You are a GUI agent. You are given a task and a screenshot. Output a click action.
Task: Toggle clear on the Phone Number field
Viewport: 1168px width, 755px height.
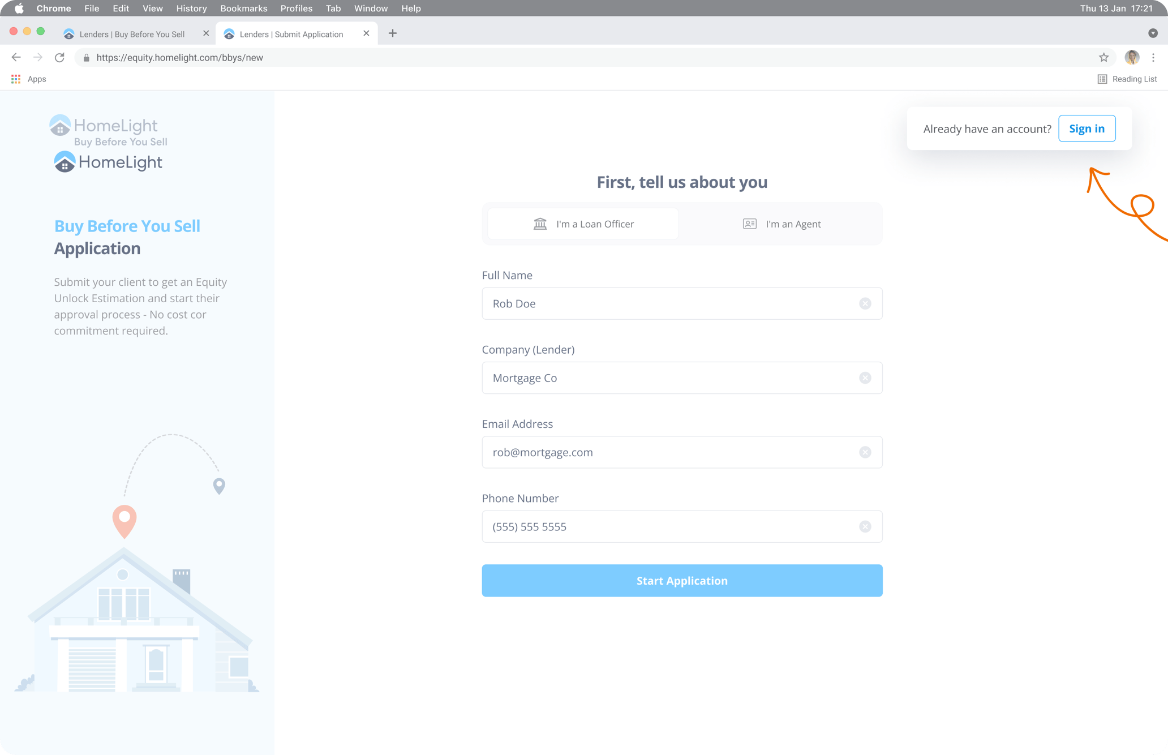pos(865,526)
